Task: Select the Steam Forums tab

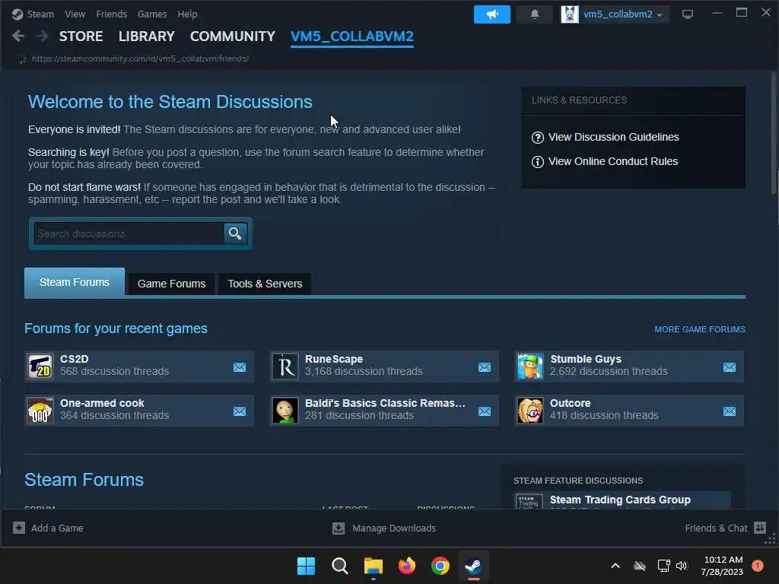Action: tap(75, 283)
